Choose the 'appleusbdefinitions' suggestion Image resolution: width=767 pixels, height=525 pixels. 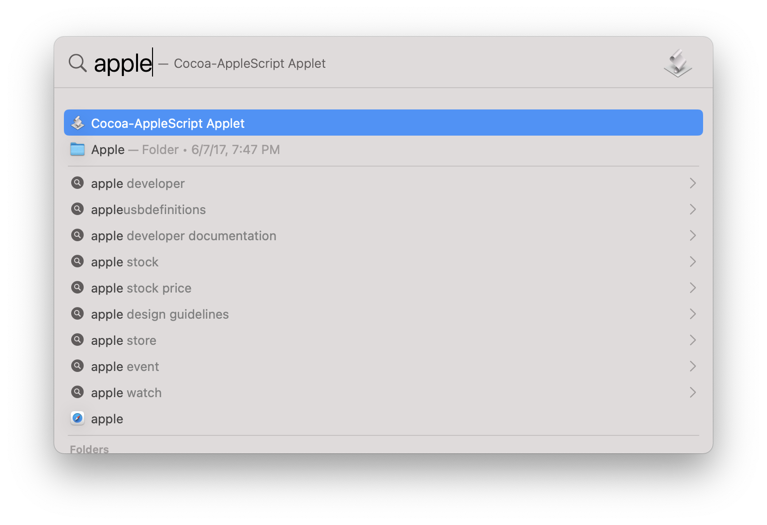pyautogui.click(x=383, y=209)
